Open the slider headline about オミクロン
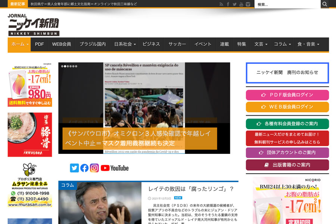Image resolution: width=336 pixels, height=224 pixels. click(140, 139)
